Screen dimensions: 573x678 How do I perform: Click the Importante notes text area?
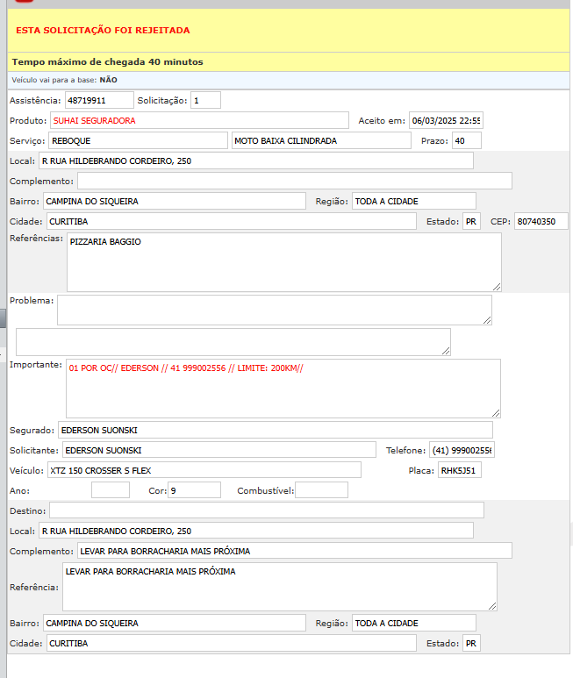283,388
